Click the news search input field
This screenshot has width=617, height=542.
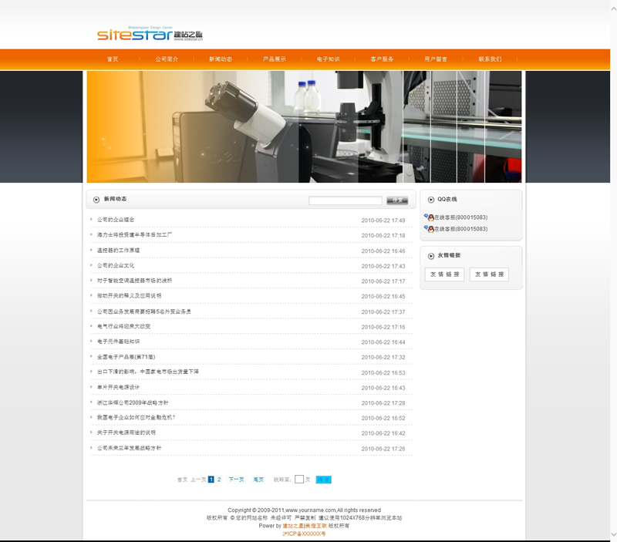tap(345, 201)
